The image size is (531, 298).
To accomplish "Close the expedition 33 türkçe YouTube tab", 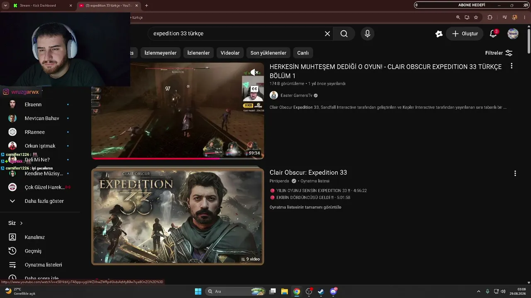I will point(136,5).
